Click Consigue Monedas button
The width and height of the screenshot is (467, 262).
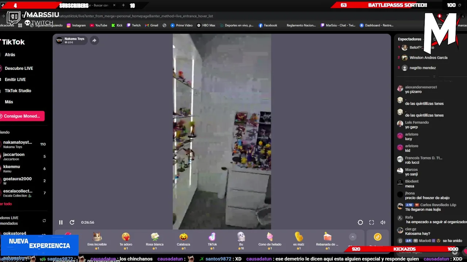click(x=22, y=116)
